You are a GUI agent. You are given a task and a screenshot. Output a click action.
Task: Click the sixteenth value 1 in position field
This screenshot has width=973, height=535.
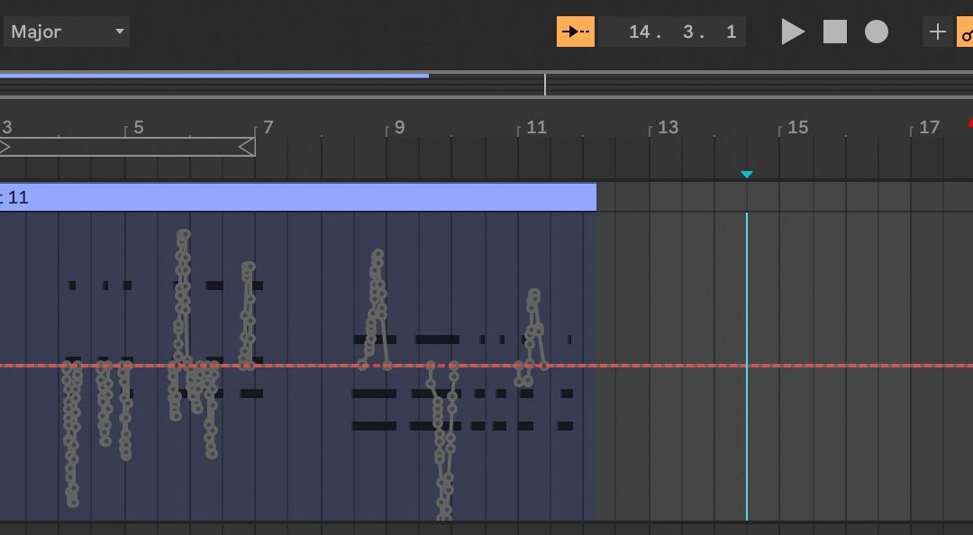(731, 32)
